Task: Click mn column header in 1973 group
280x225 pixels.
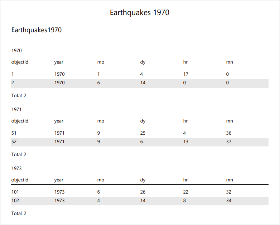Action: 230,180
